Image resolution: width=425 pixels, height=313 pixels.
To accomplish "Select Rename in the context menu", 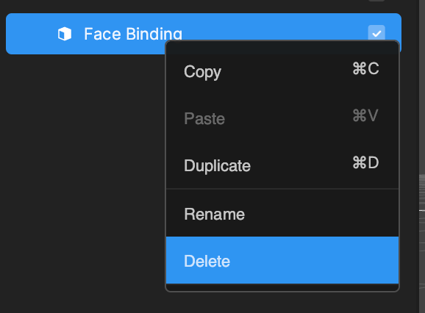I will (x=282, y=214).
